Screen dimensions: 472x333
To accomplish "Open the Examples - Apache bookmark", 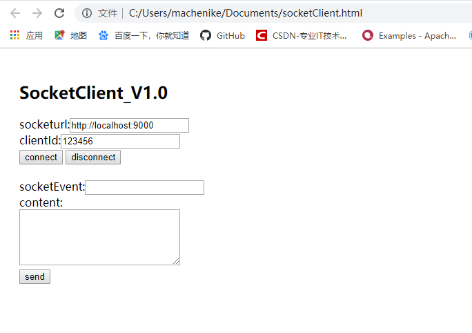I will click(409, 35).
